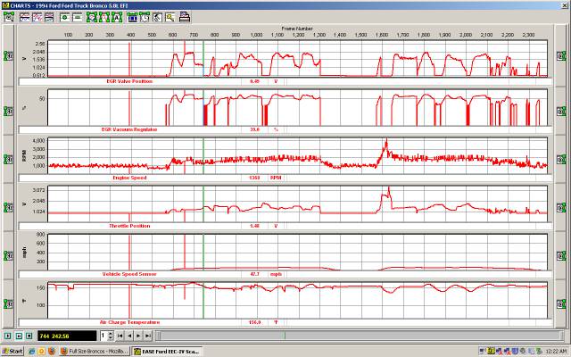Click the hammer tools toolbar icon
The height and width of the screenshot is (357, 571).
click(157, 17)
